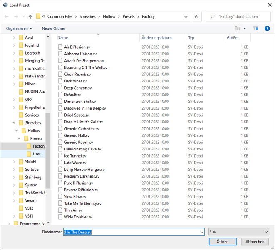Screen dimensions: 275x250
Task: Click the refresh icon beside the address bar
Action: 197,17
